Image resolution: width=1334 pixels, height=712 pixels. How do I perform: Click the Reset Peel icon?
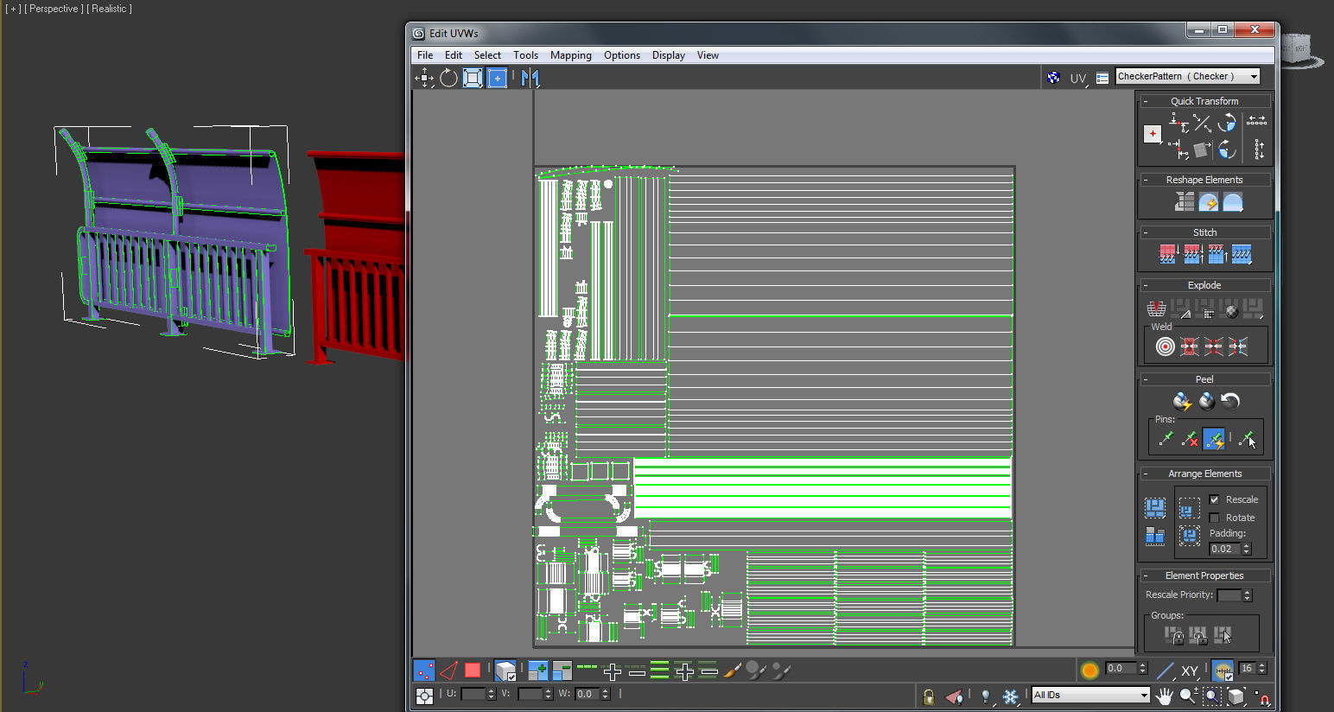point(1230,401)
